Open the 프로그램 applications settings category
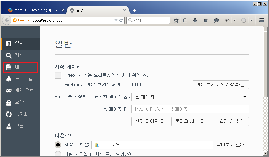The image size is (269, 157). pos(21,79)
